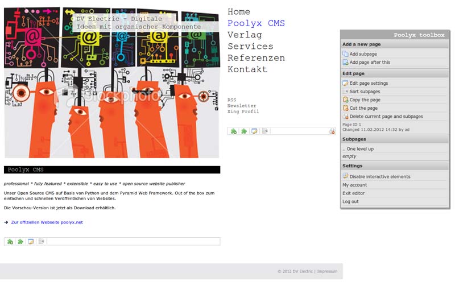Go '.. One level up' in Subpages
Image resolution: width=455 pixels, height=285 pixels.
point(358,149)
